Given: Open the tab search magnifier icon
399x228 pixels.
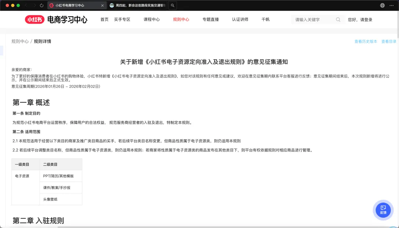Looking at the screenshot, I should click(173, 5).
